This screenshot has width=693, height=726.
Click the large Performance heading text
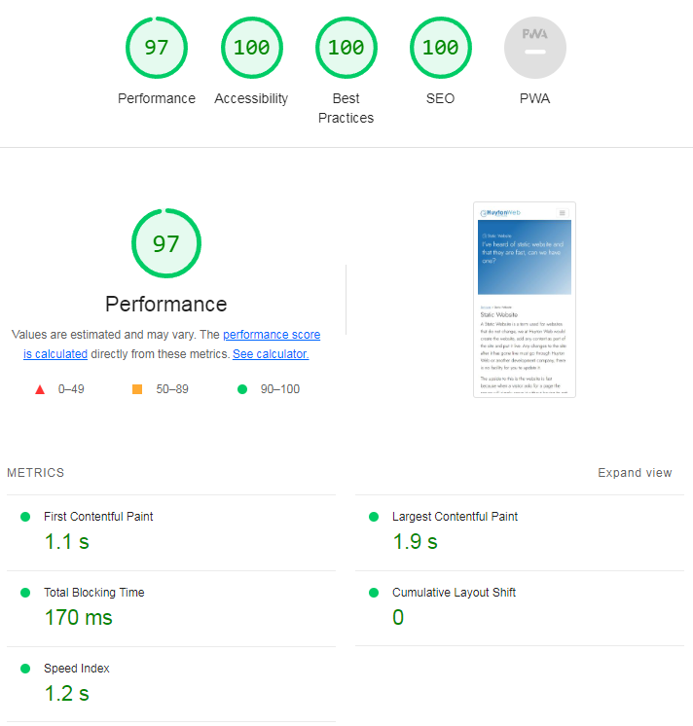pyautogui.click(x=166, y=305)
